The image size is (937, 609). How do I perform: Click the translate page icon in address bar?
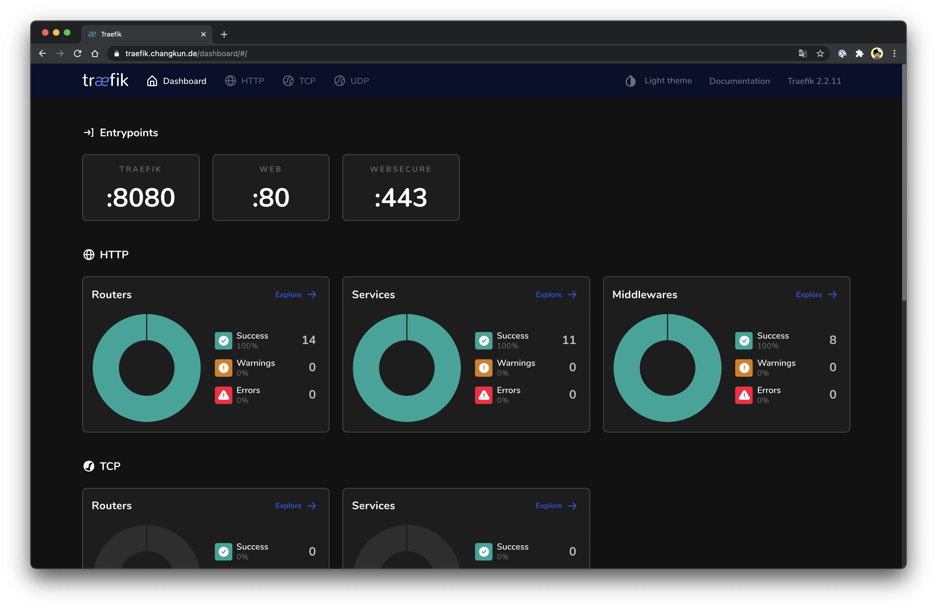pos(802,53)
